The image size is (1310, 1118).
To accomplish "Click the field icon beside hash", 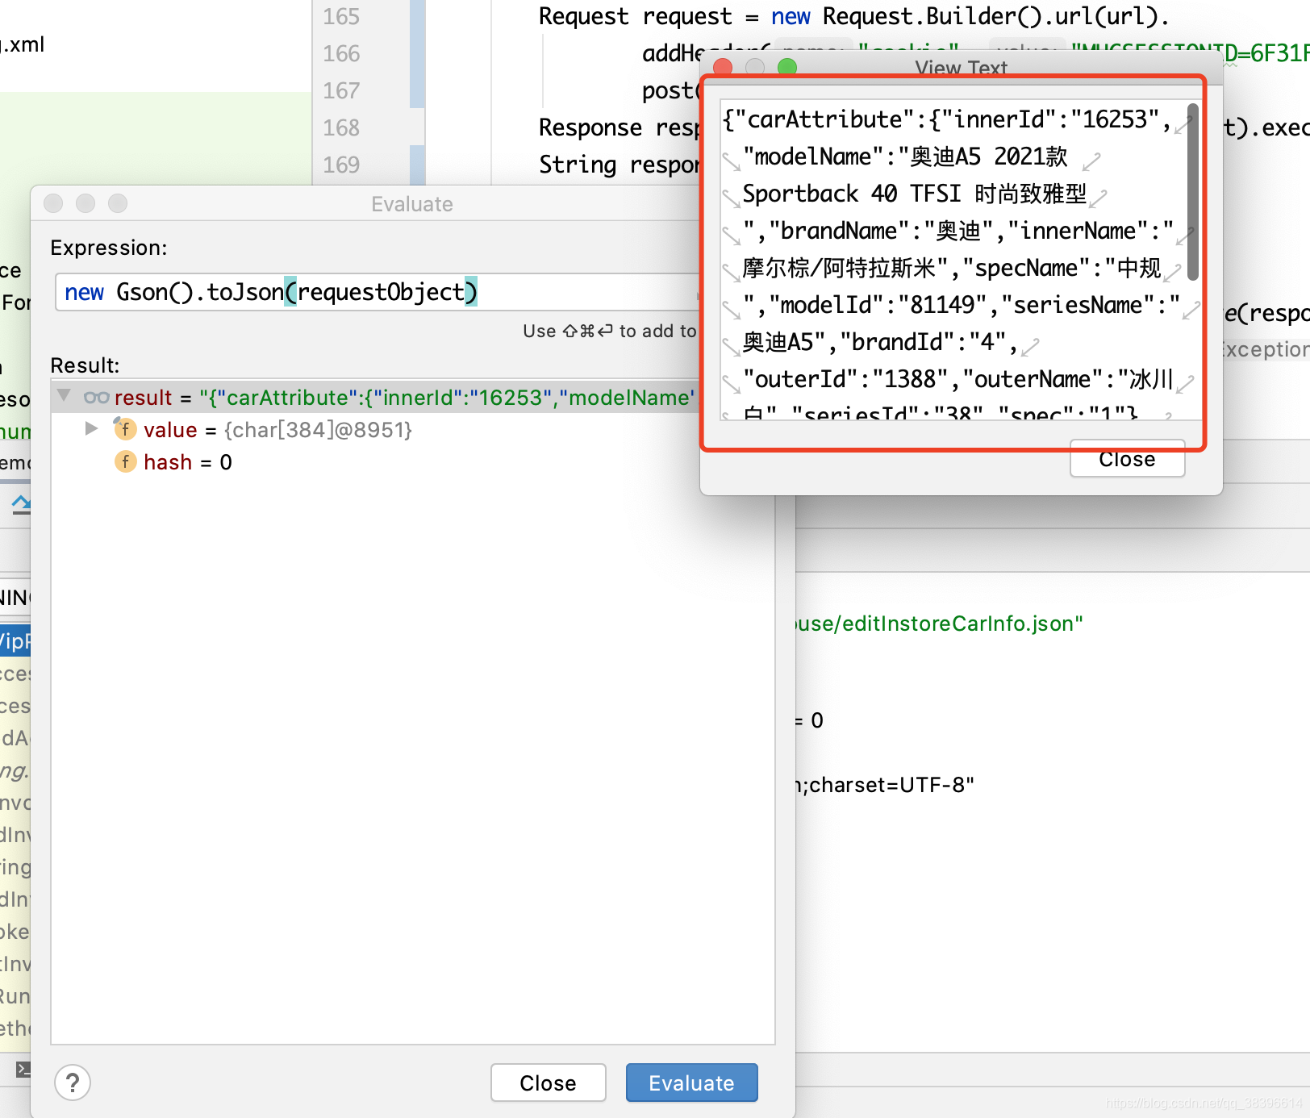I will pyautogui.click(x=125, y=461).
